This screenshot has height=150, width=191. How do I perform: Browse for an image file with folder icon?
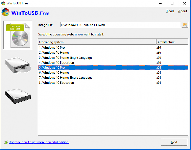pyautogui.click(x=185, y=25)
